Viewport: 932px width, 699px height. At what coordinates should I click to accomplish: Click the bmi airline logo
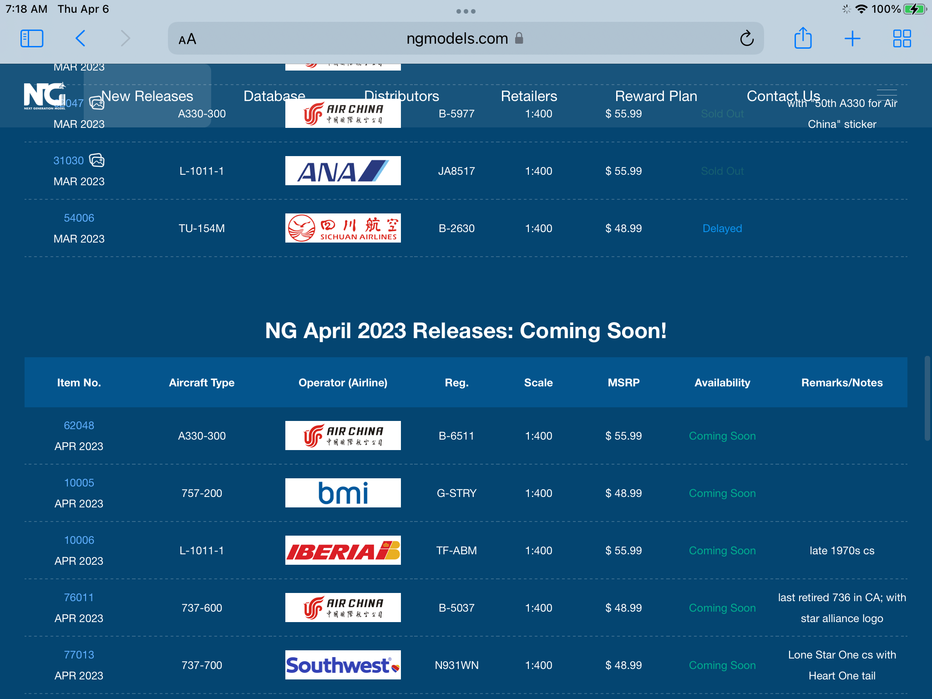point(343,493)
